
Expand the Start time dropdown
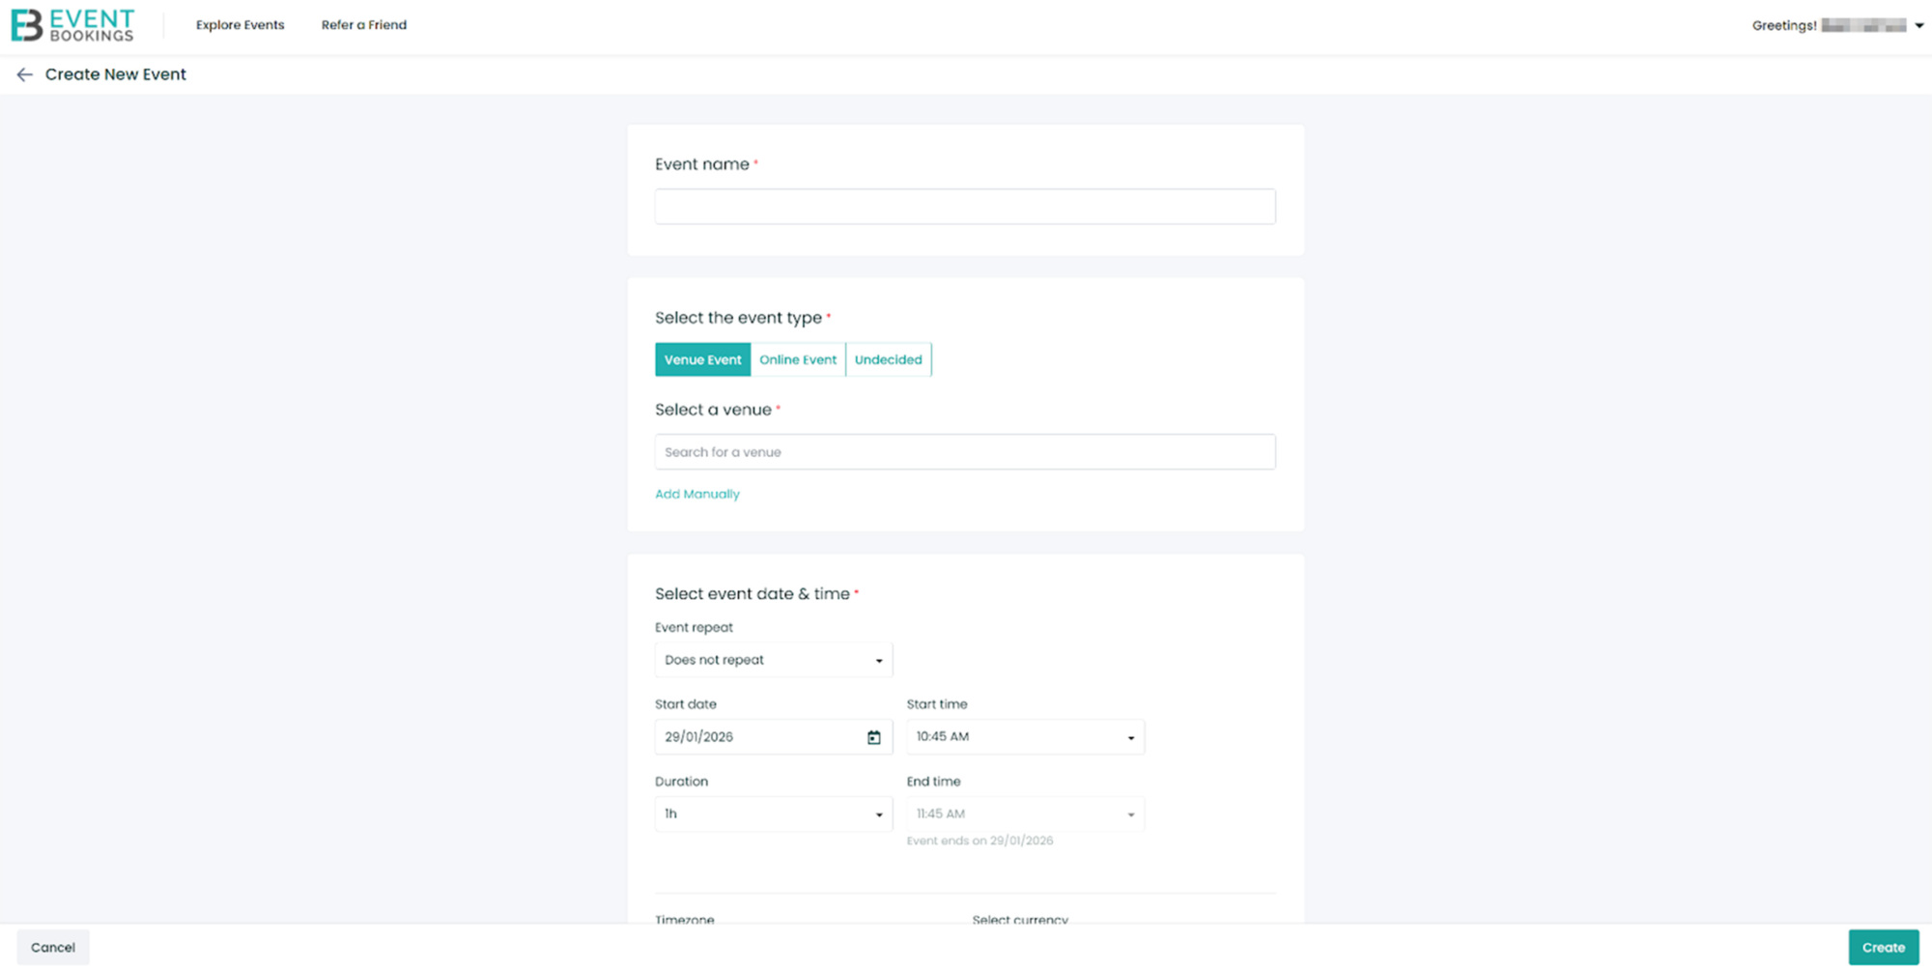(x=1024, y=737)
